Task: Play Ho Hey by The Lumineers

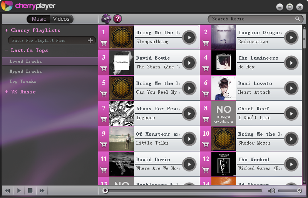Action: click(x=291, y=63)
